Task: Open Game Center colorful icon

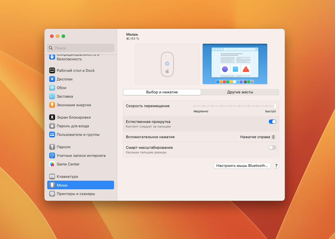Action: (x=52, y=164)
